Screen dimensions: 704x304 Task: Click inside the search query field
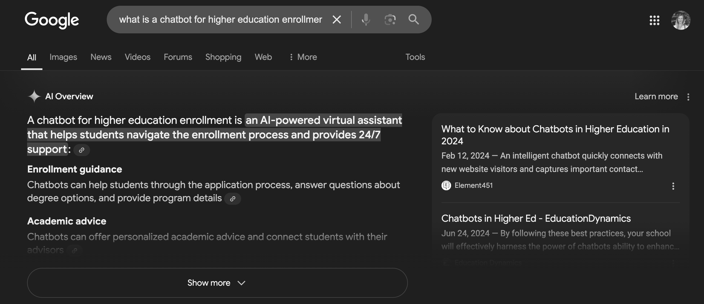click(x=220, y=20)
